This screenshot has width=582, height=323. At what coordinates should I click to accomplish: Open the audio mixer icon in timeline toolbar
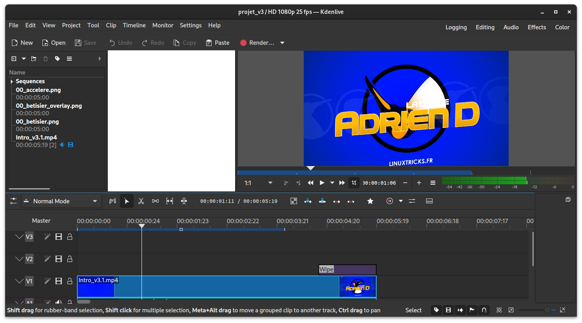point(412,201)
